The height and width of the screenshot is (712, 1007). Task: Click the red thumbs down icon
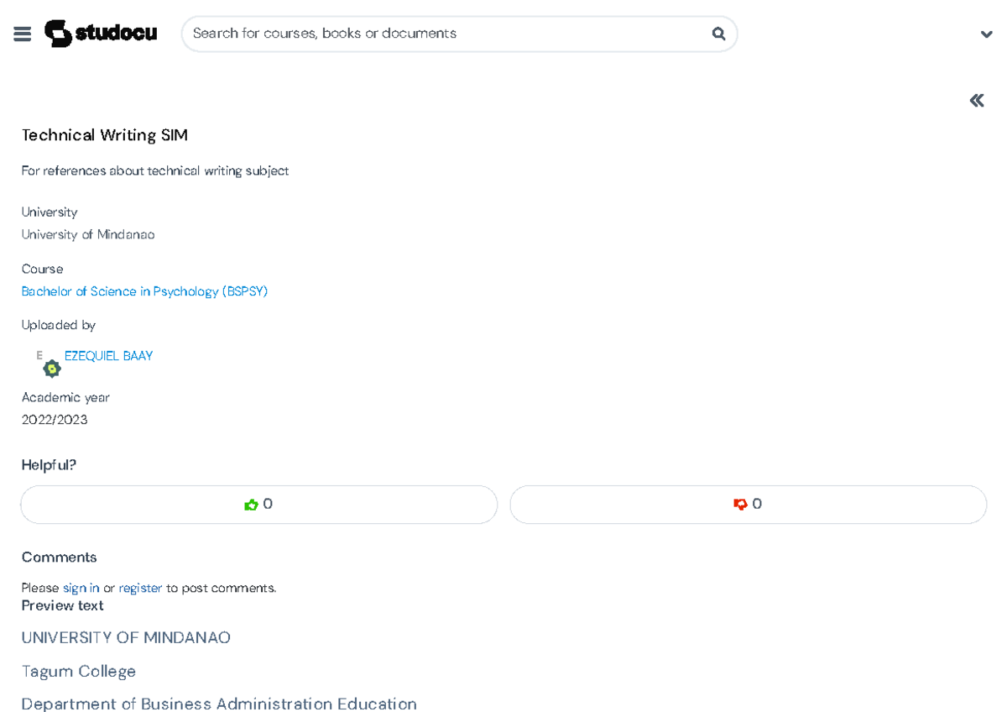click(740, 505)
